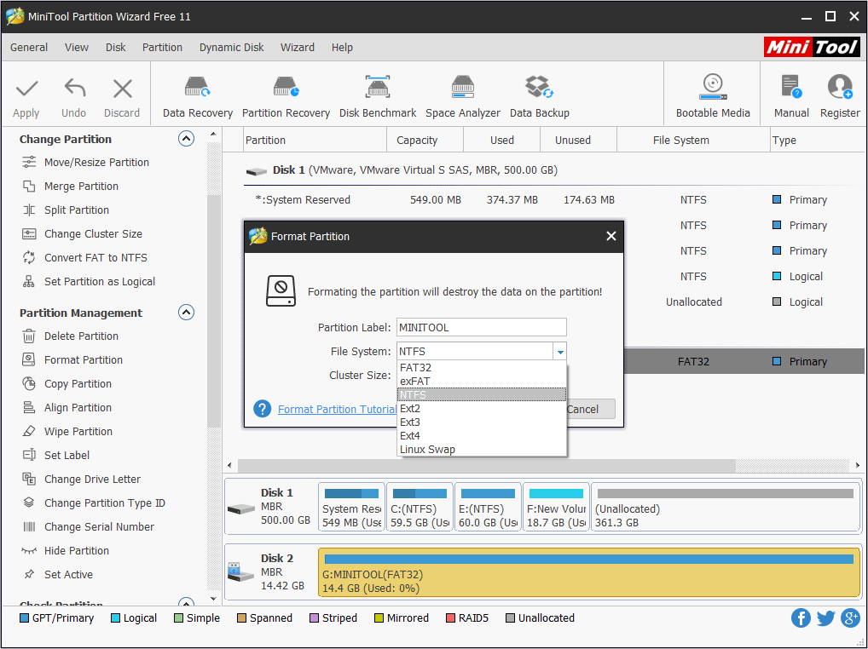Click the horizontal scrollbar right arrow

point(858,465)
